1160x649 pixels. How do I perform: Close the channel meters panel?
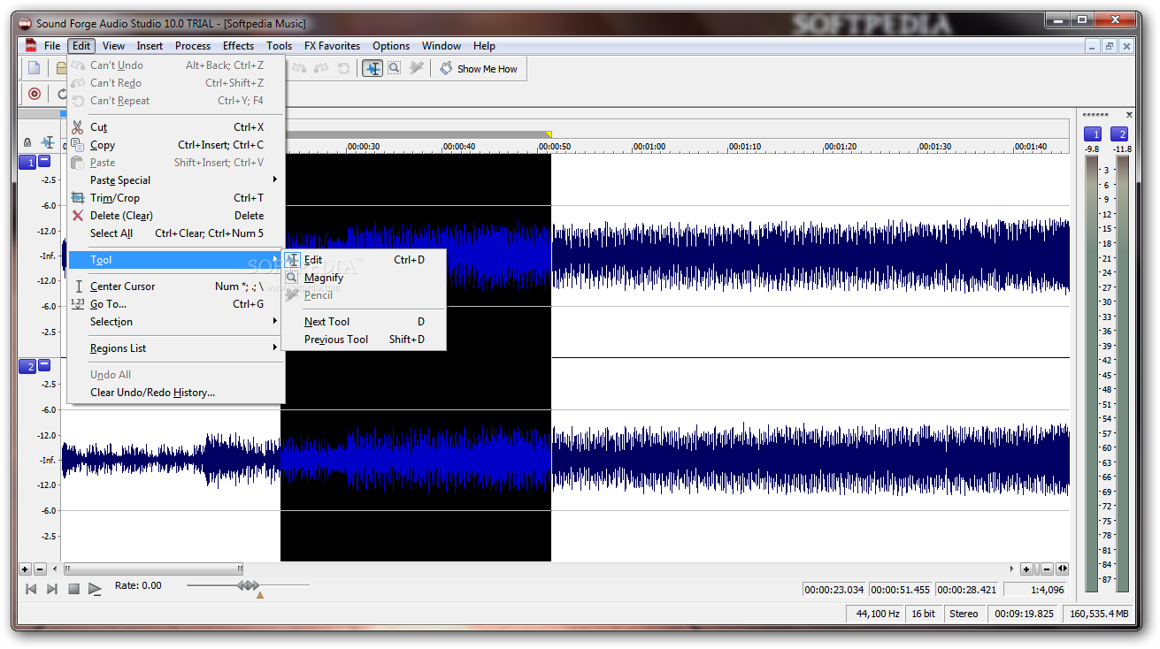click(x=1129, y=115)
